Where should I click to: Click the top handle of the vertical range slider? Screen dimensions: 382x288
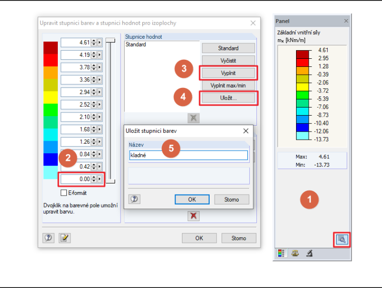click(x=111, y=40)
